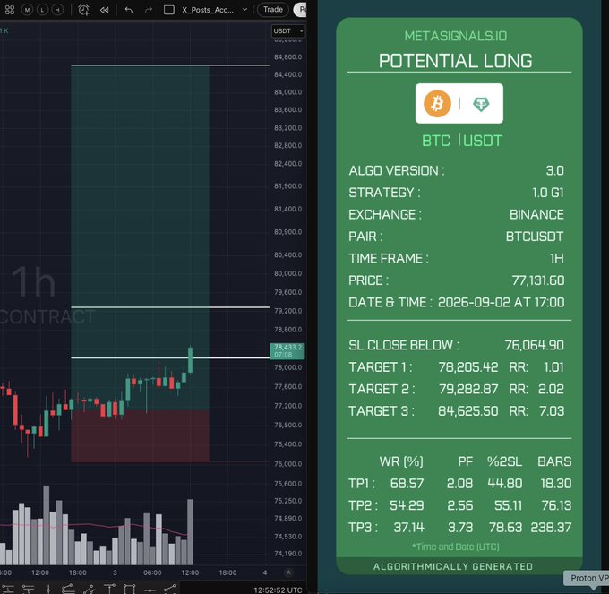Viewport: 609px width, 594px height.
Task: Click the BINANCE exchange value
Action: 536,214
